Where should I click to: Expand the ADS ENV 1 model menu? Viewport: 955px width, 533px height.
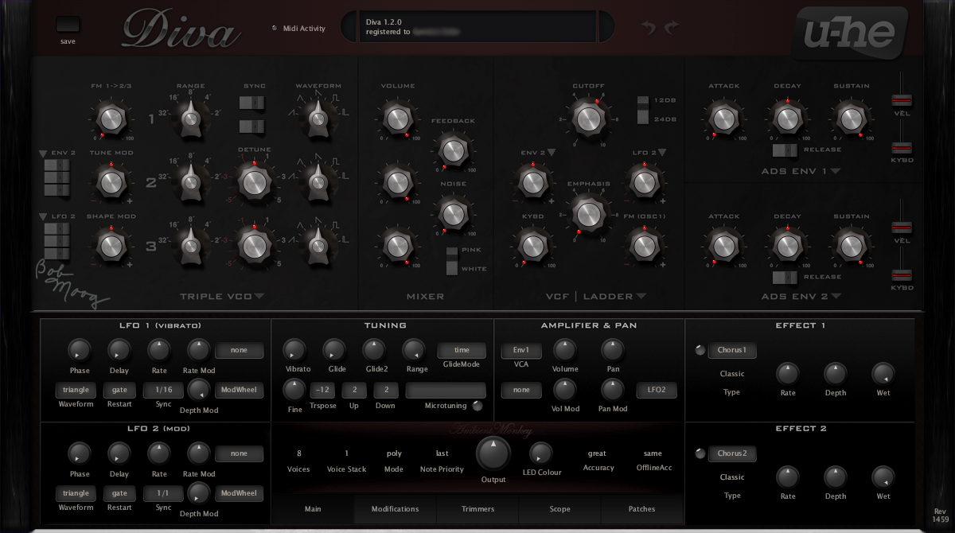(836, 171)
